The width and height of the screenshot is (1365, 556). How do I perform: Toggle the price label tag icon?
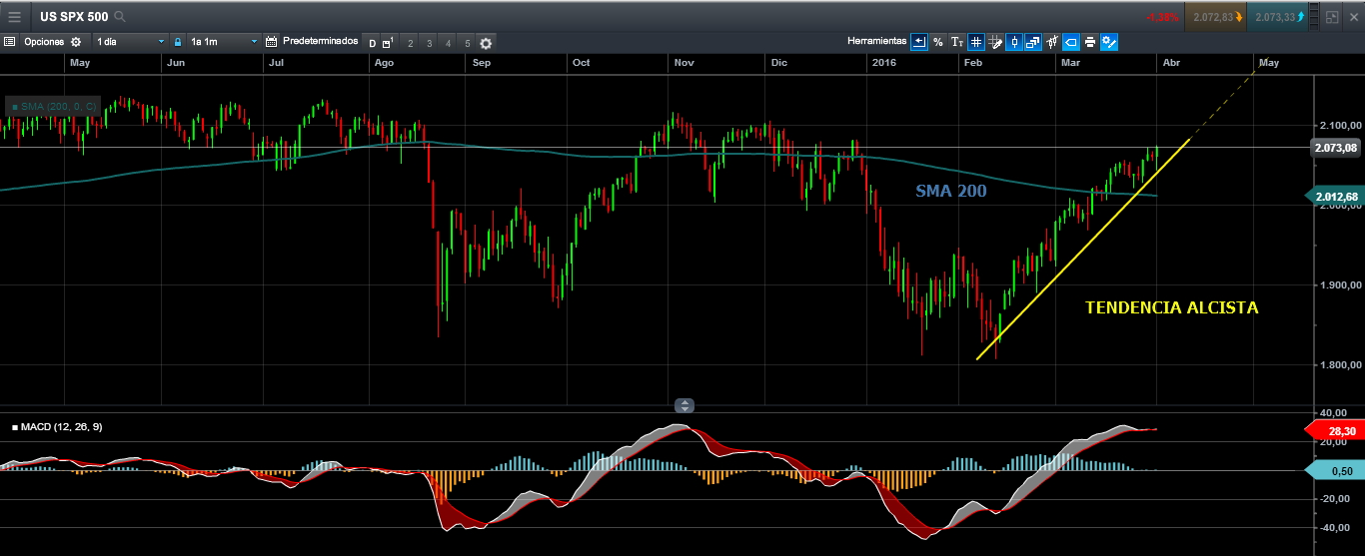(1071, 42)
